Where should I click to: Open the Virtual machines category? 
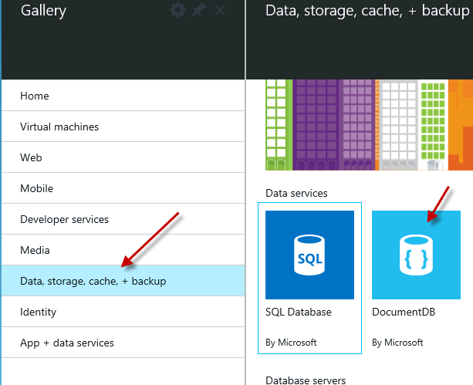123,127
